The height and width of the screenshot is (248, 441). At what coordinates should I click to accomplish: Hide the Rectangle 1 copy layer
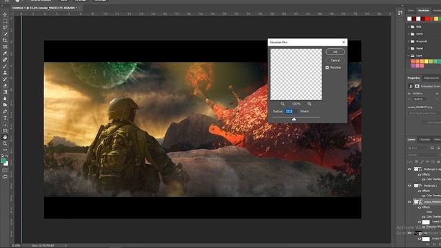(x=409, y=169)
